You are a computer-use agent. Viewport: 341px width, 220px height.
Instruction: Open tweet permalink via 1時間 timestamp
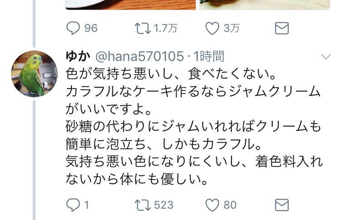(x=209, y=56)
